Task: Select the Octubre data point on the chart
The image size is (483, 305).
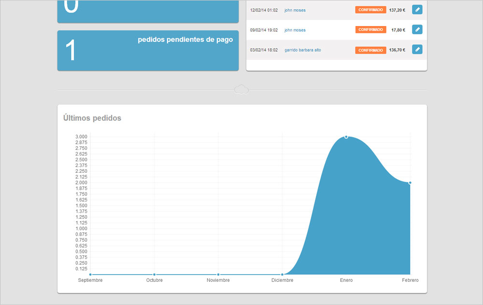Action: pyautogui.click(x=154, y=275)
